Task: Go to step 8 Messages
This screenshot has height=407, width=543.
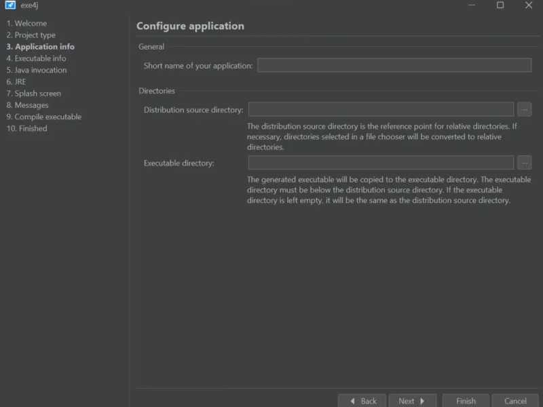Action: [27, 105]
